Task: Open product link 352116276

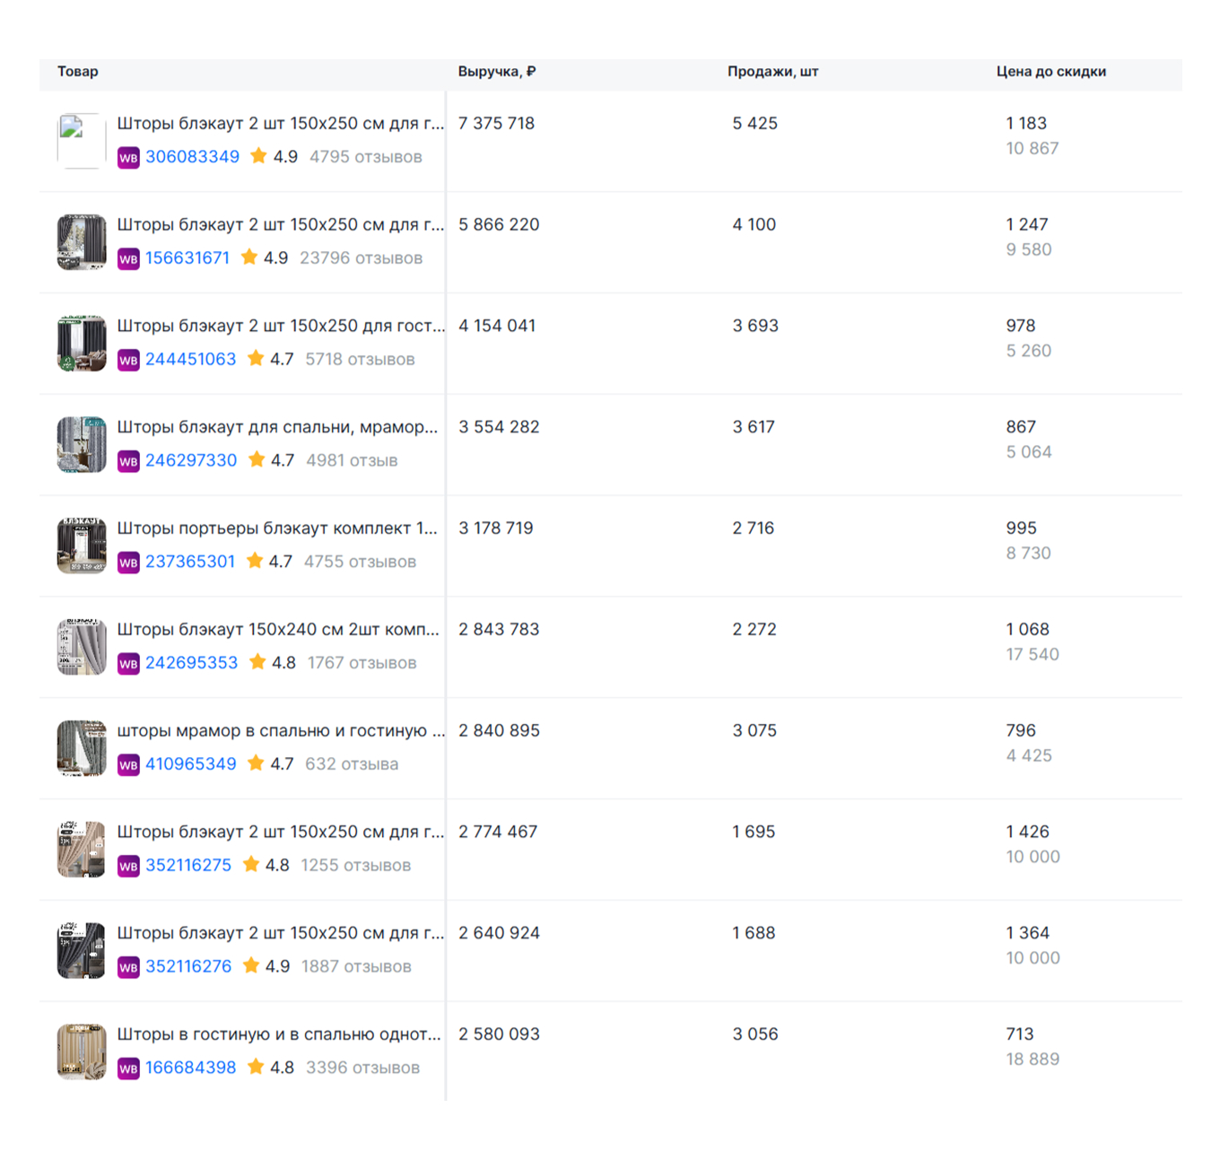Action: tap(188, 967)
